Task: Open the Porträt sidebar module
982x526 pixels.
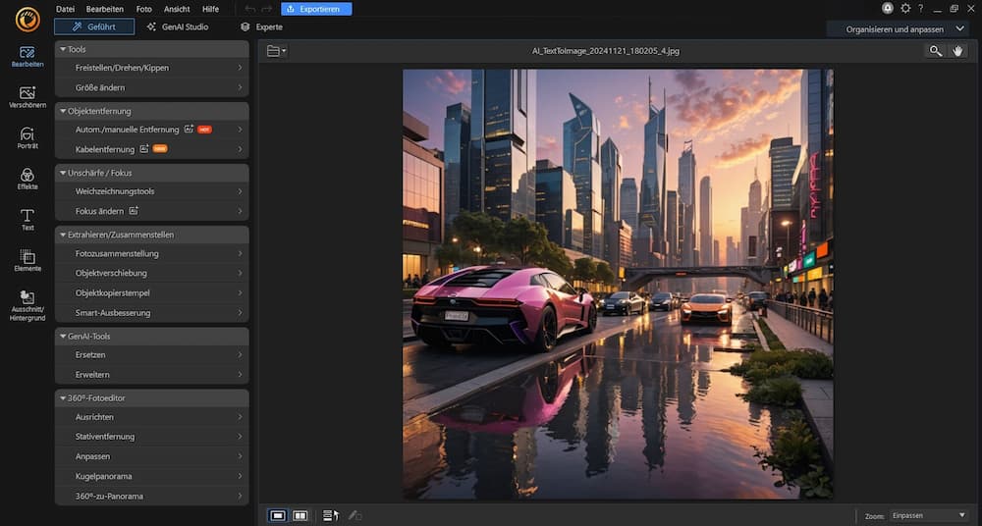Action: [x=27, y=137]
